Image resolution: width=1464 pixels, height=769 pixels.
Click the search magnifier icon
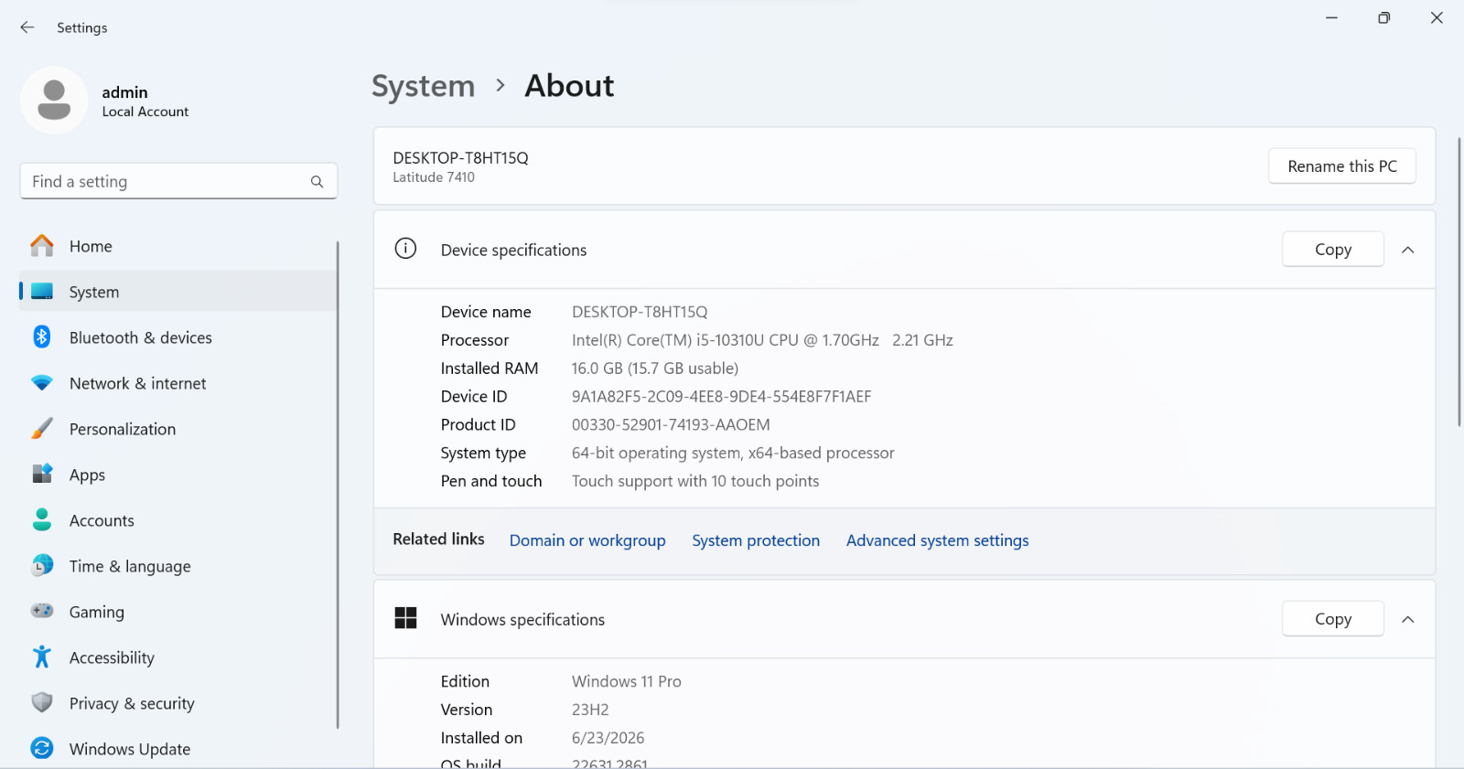tap(317, 182)
